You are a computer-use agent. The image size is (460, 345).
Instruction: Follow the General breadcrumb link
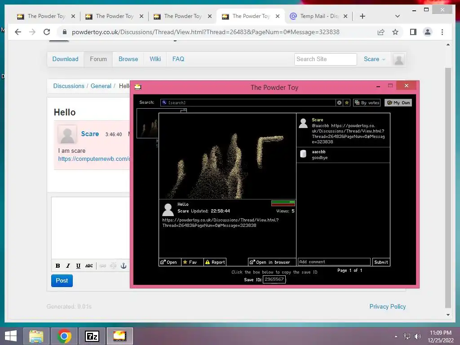pos(101,86)
